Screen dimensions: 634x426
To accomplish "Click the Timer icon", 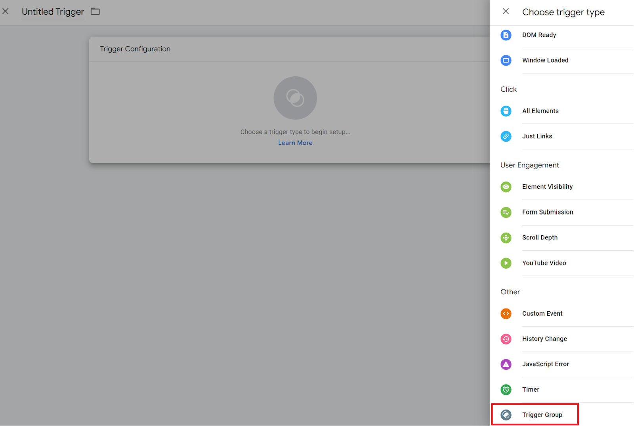I will coord(506,390).
